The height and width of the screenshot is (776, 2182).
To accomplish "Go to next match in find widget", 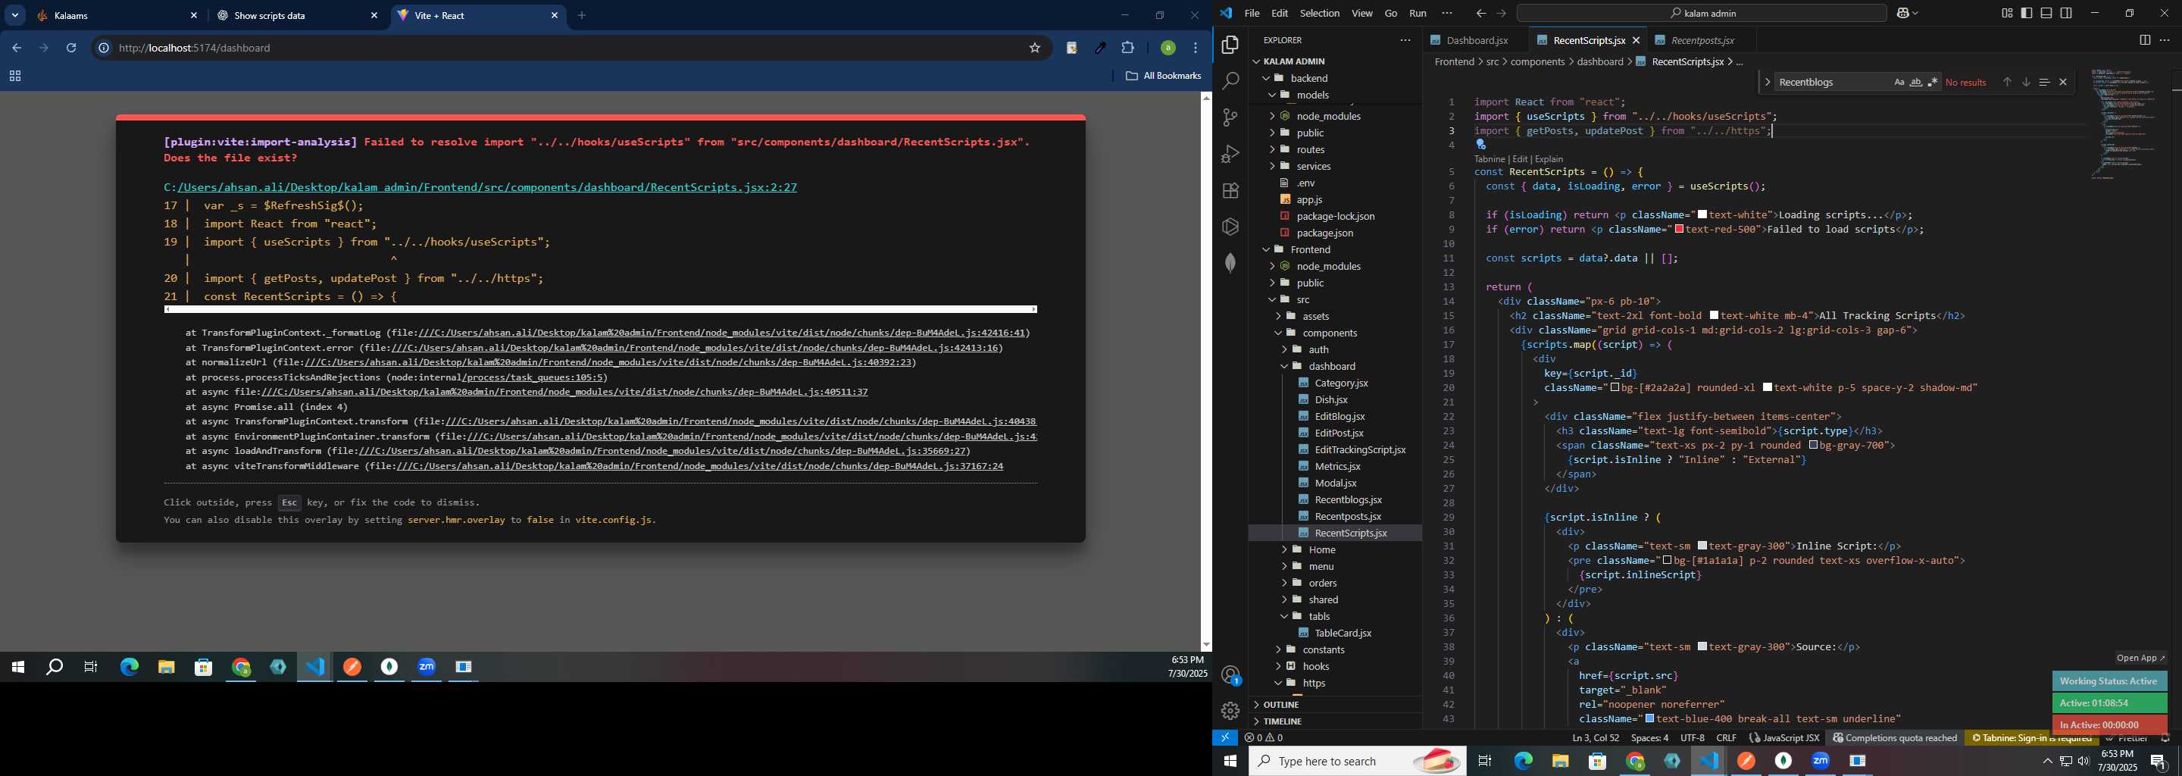I will click(x=2026, y=82).
